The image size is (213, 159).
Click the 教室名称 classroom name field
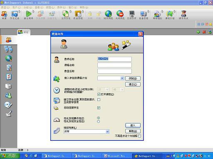(x=114, y=71)
